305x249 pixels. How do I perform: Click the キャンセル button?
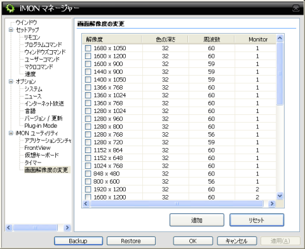(x=237, y=241)
